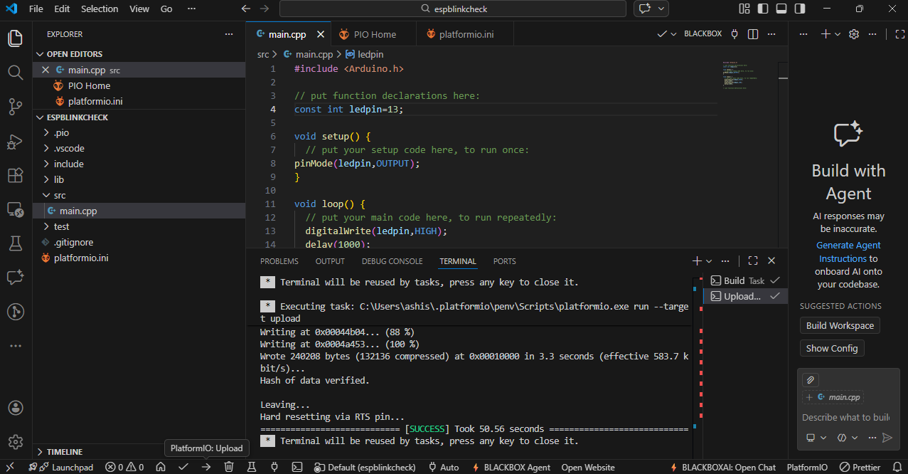Screen dimensions: 908x474
Task: Click the PlatformIO Clean trash icon
Action: coord(229,467)
